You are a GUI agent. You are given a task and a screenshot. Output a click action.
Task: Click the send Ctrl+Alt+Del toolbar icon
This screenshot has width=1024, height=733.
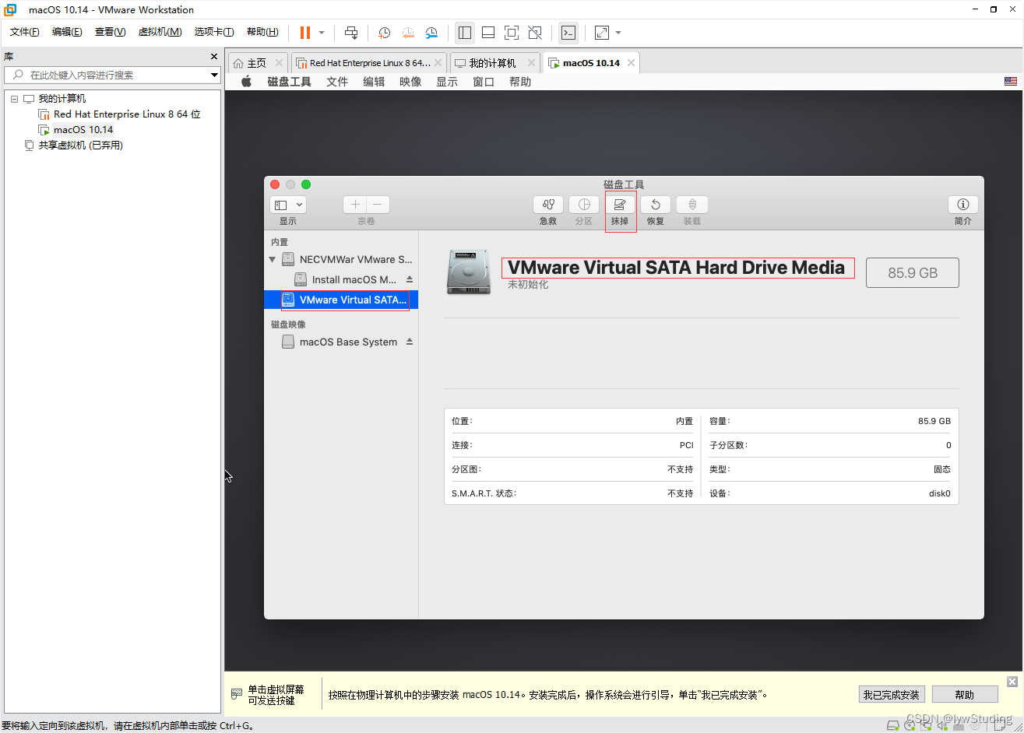351,33
